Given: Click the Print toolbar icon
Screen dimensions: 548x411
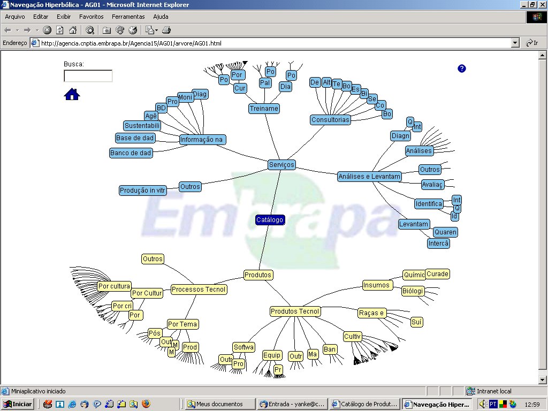Looking at the screenshot, I should point(166,31).
